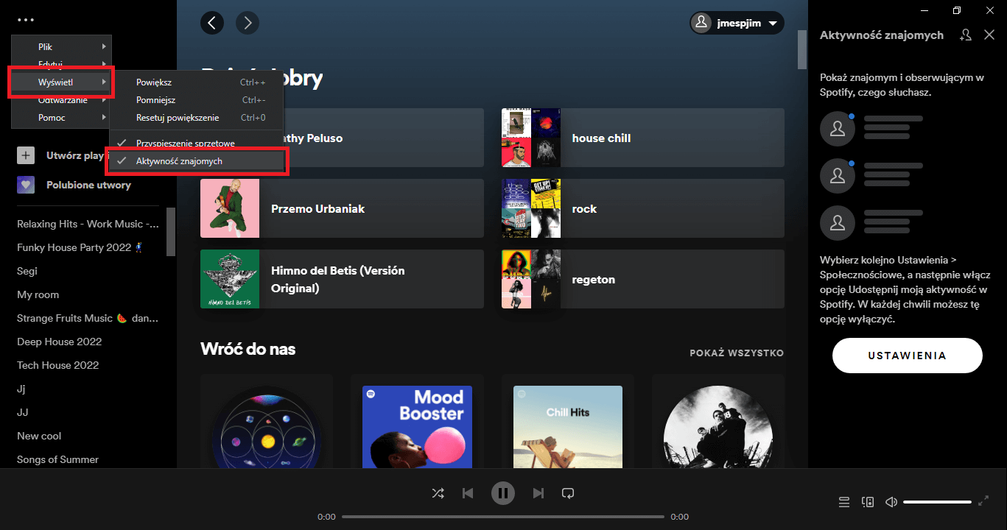Screen dimensions: 1007x530
Task: Select the Segi playlist
Action: coord(27,271)
